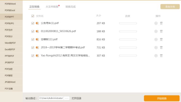Trash icon for 2018—2019学年 exam pdf
Screen dimensions: 181x102
click(x=161, y=47)
